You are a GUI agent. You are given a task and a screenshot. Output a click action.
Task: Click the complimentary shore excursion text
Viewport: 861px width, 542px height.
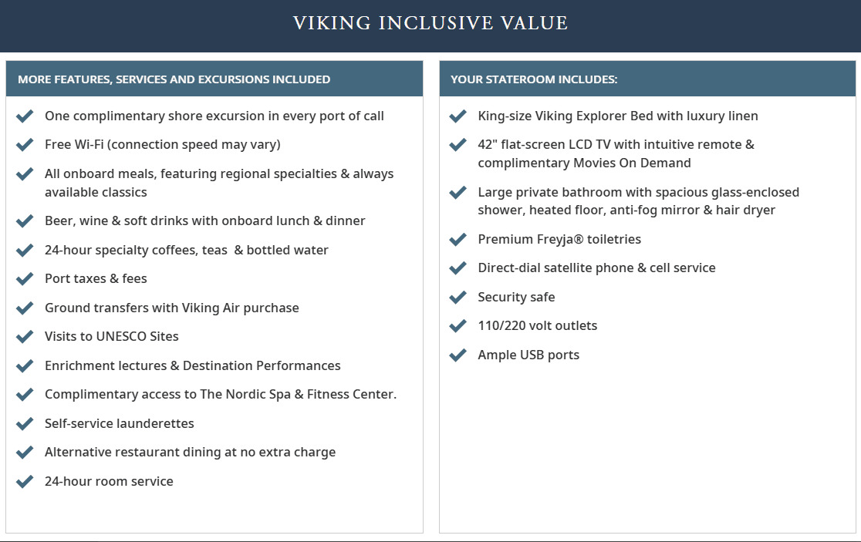tap(214, 116)
